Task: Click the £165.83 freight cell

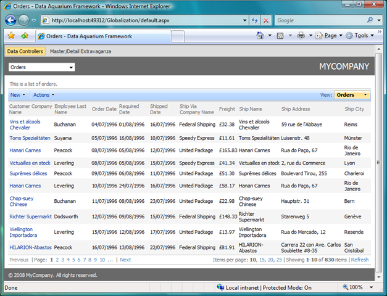Action: tap(228, 150)
